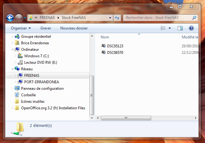
Task: Open the recent pages dropdown next to forward arrow
Action: (x=25, y=18)
